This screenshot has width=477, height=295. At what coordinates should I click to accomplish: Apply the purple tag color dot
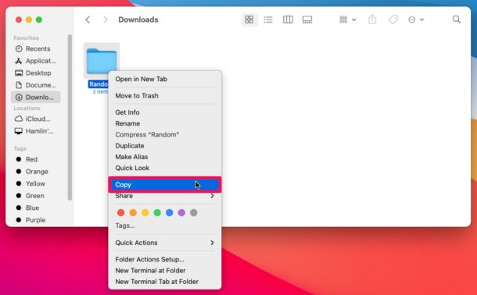click(x=181, y=213)
